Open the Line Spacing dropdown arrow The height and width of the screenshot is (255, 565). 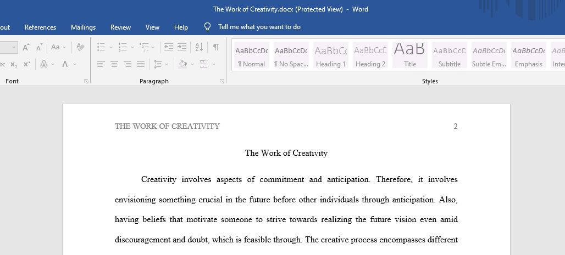(167, 64)
